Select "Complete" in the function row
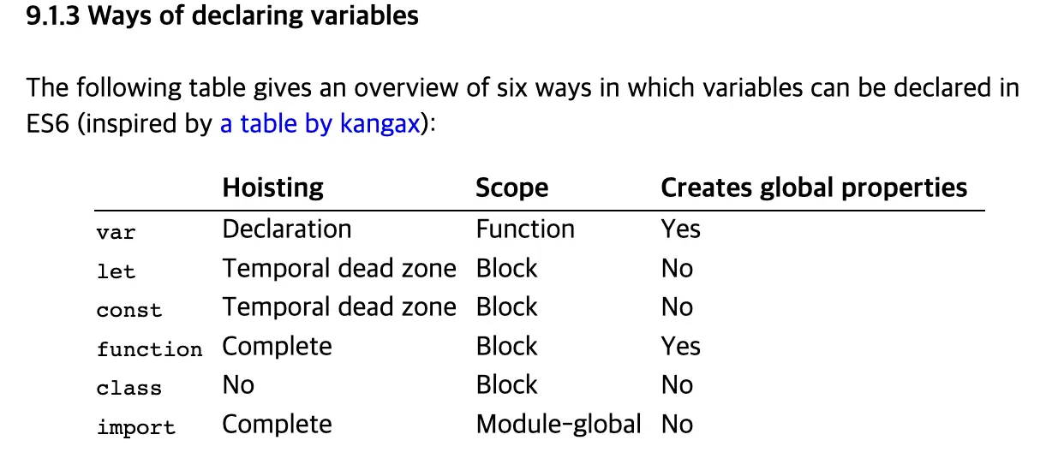1064x476 pixels. pos(277,346)
